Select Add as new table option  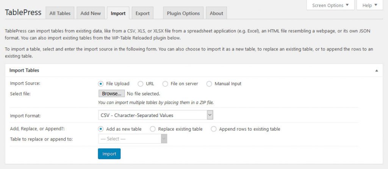coord(101,129)
